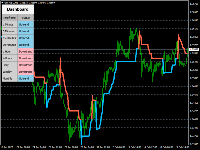
Task: Click the Status column header
Action: coord(26,17)
